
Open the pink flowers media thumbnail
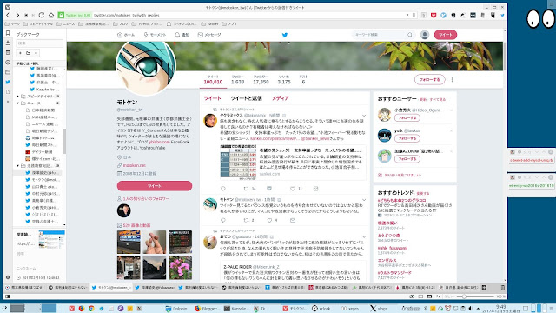click(x=180, y=268)
